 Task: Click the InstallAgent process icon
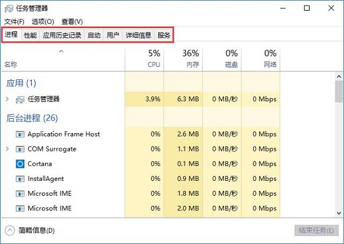(20, 179)
